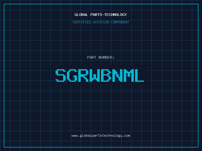This screenshot has width=202, height=151.
Task: Open the www.globalpartstechnology.com link
Action: click(101, 136)
